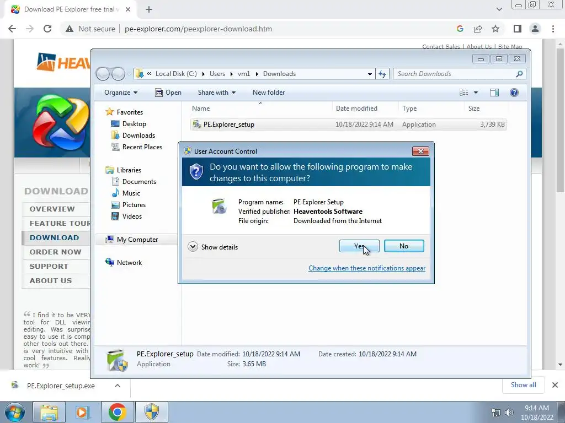
Task: Select PE.Explorer_setup file in Downloads
Action: coord(348,124)
